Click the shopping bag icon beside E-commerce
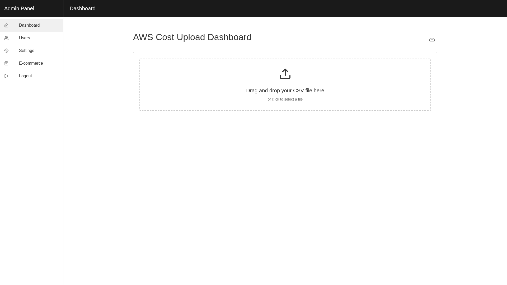The height and width of the screenshot is (285, 507). click(6, 63)
